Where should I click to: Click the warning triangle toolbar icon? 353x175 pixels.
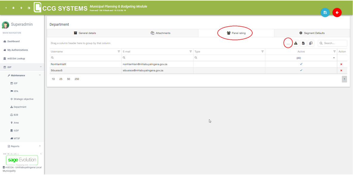[296, 43]
